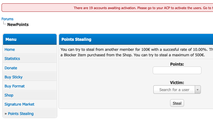Click the 'Points:' field label
213x121 pixels.
click(177, 64)
